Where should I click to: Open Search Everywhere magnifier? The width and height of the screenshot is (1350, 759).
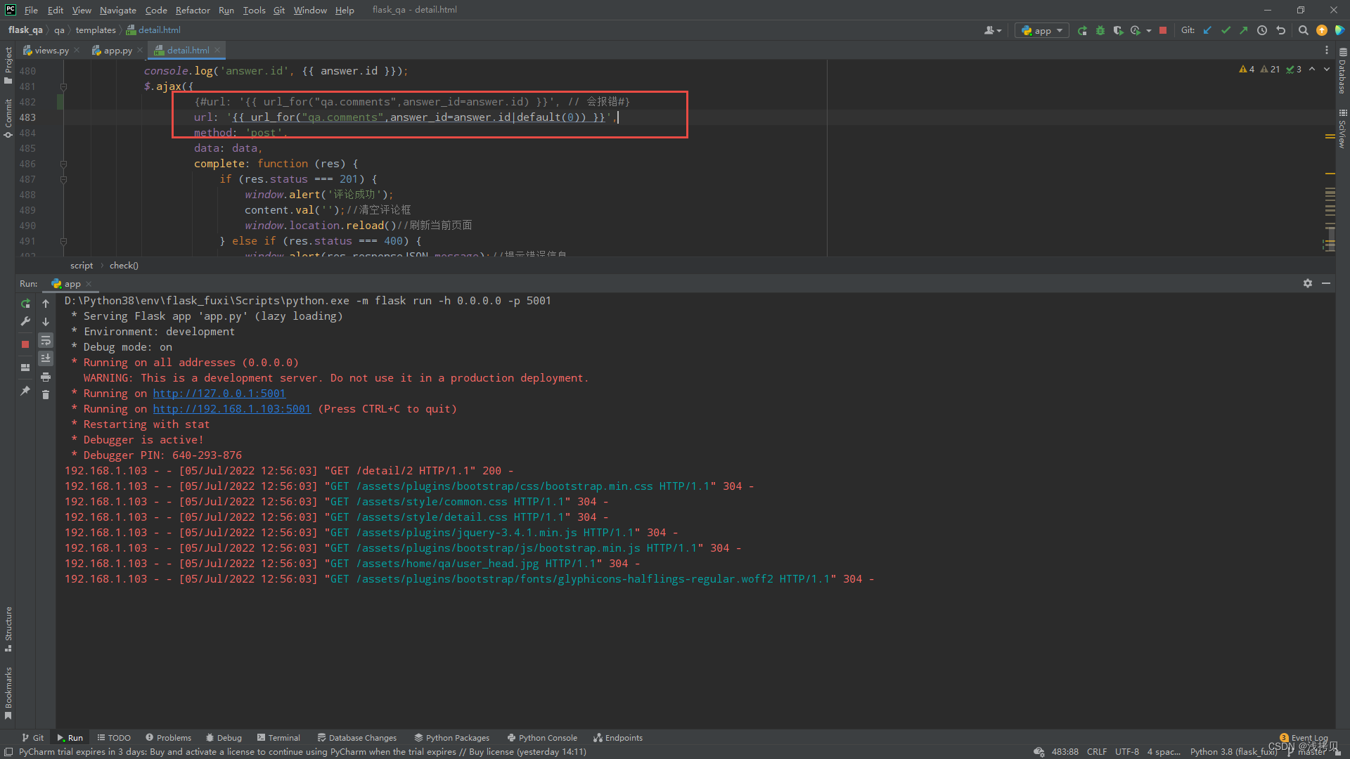[1304, 30]
